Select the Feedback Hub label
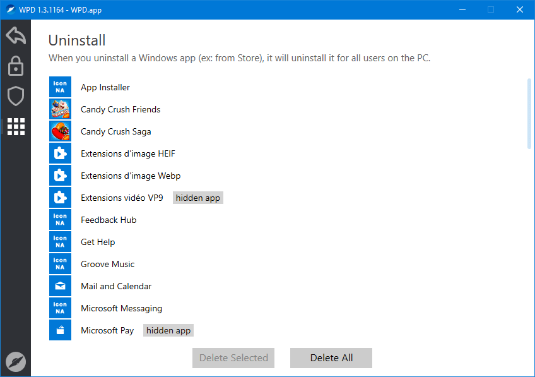This screenshot has height=377, width=535. 109,220
